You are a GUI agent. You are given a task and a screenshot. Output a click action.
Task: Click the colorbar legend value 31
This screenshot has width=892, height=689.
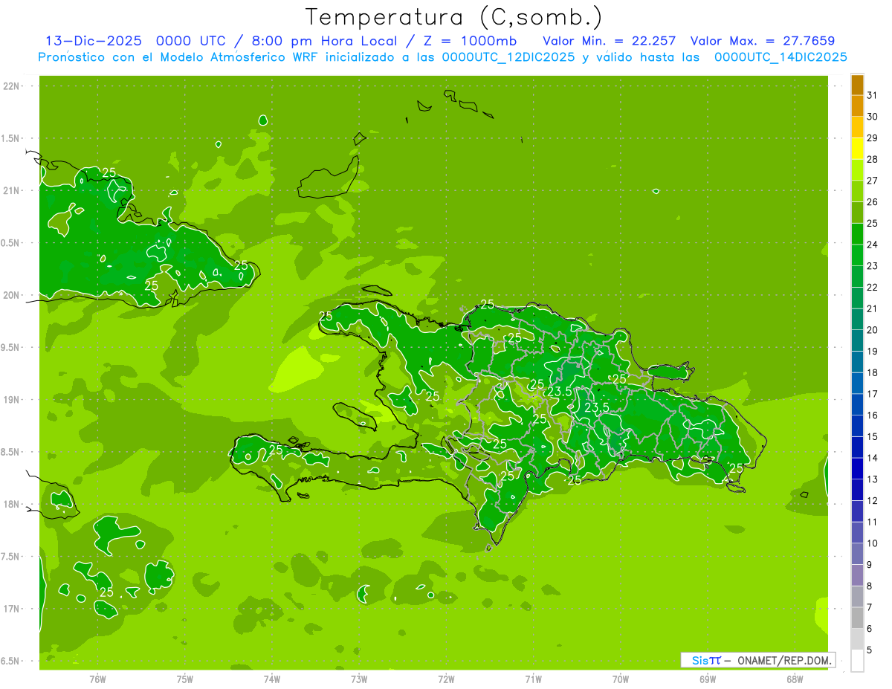point(872,95)
